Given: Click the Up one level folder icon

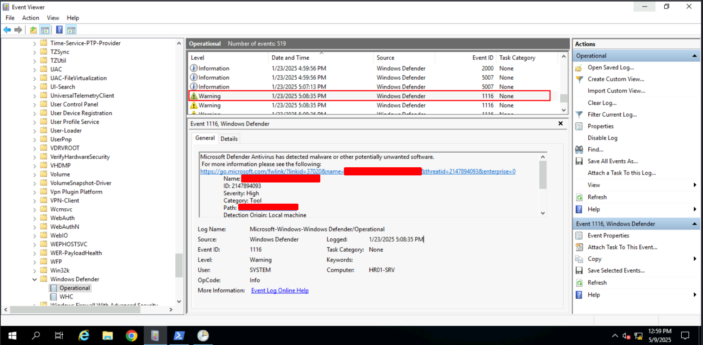Looking at the screenshot, I should pyautogui.click(x=33, y=30).
